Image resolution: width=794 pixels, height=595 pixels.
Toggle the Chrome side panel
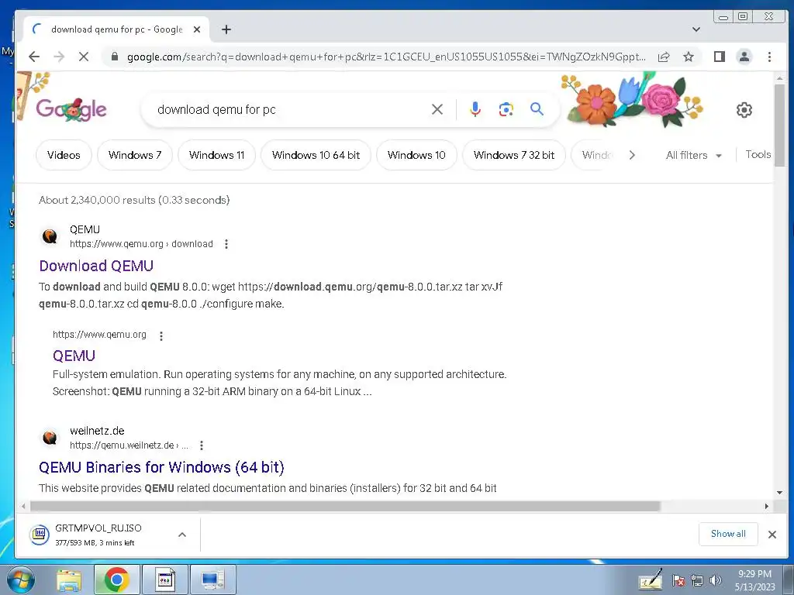719,57
